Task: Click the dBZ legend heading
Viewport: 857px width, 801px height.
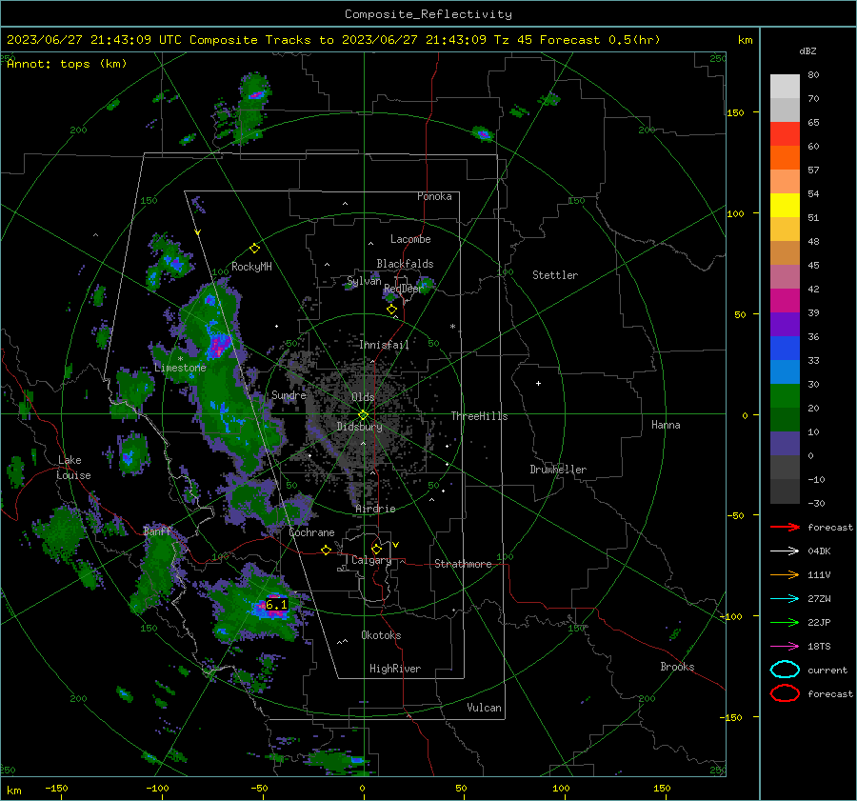Action: 807,50
